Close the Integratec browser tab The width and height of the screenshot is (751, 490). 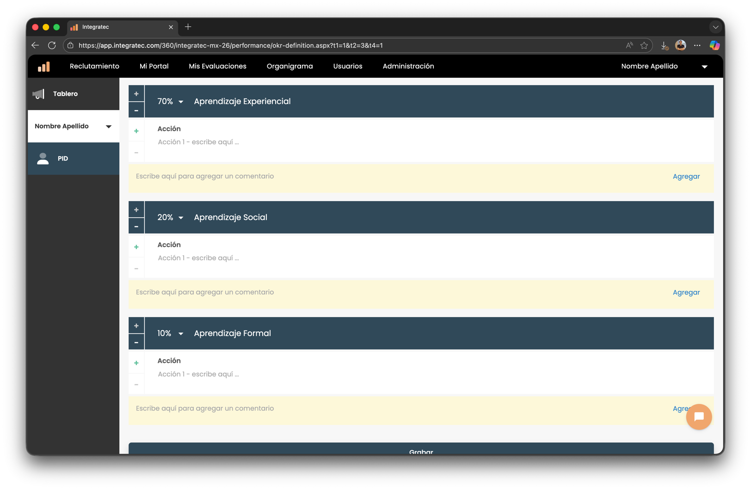tap(171, 27)
